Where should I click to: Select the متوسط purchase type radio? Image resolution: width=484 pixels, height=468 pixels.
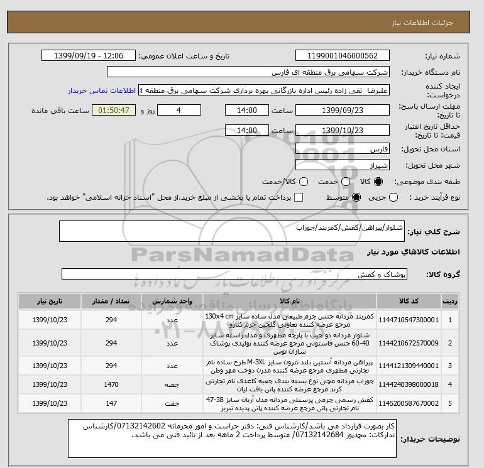tap(356, 197)
